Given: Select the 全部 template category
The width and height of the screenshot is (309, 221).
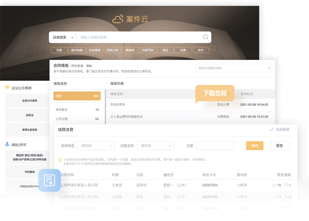Looking at the screenshot, I should 77,96.
